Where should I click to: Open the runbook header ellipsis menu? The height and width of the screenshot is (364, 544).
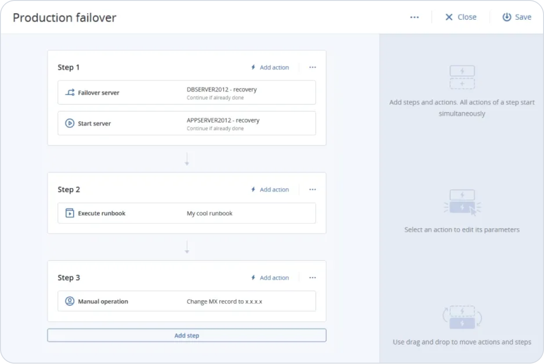pyautogui.click(x=414, y=17)
